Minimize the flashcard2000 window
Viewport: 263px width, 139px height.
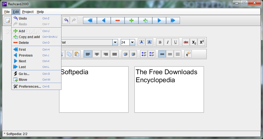coord(237,3)
